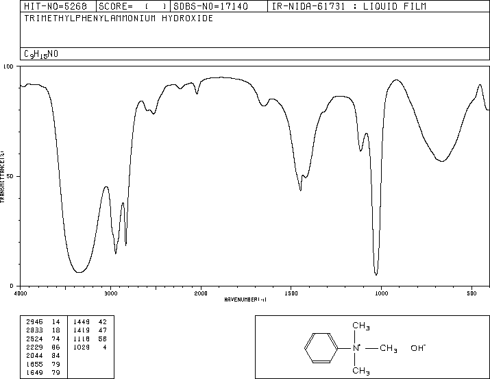Select peak table entry 1855
Viewport: 490px width, 379px height.
42,365
